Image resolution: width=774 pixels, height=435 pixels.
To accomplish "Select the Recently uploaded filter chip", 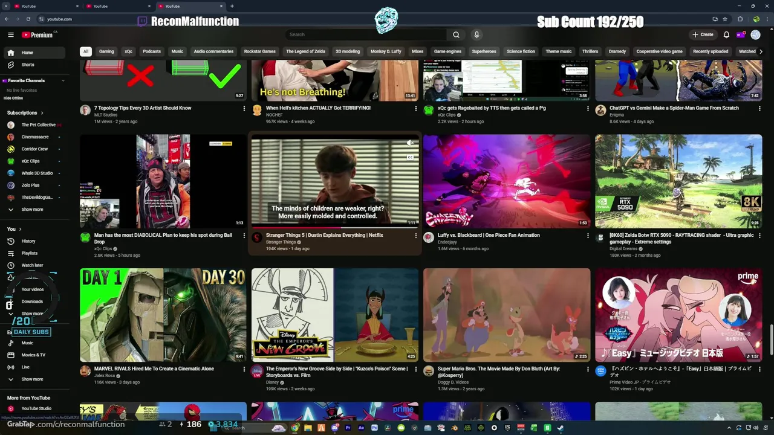I will click(711, 51).
